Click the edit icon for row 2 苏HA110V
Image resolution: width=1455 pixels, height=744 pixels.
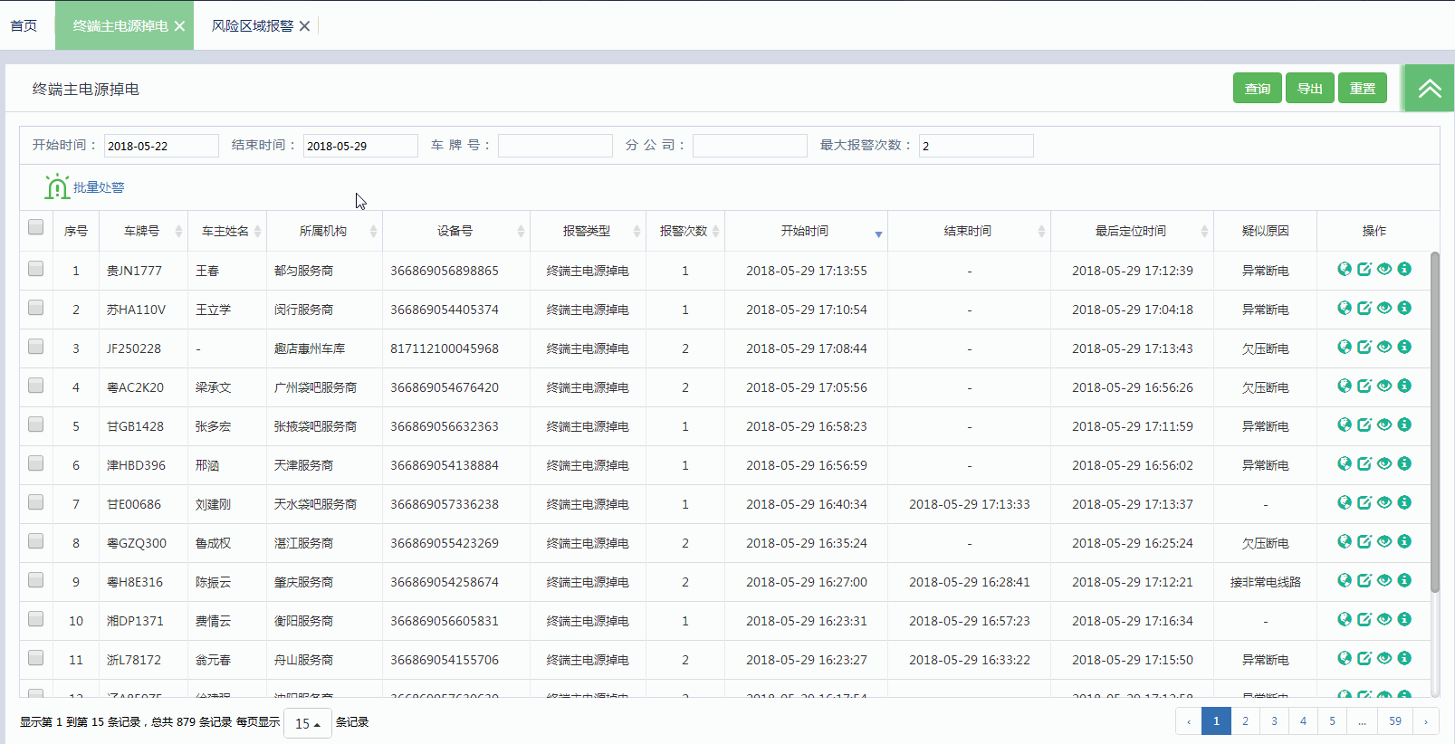(1364, 308)
